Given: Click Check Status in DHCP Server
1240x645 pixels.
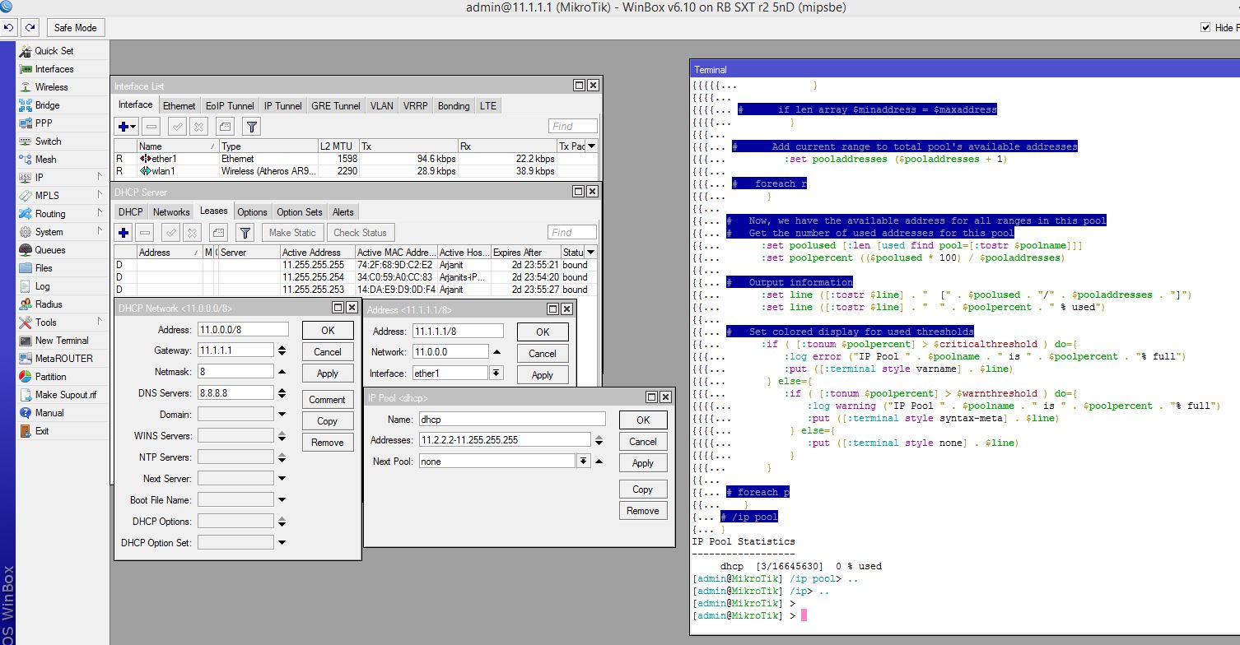Looking at the screenshot, I should click(x=360, y=233).
